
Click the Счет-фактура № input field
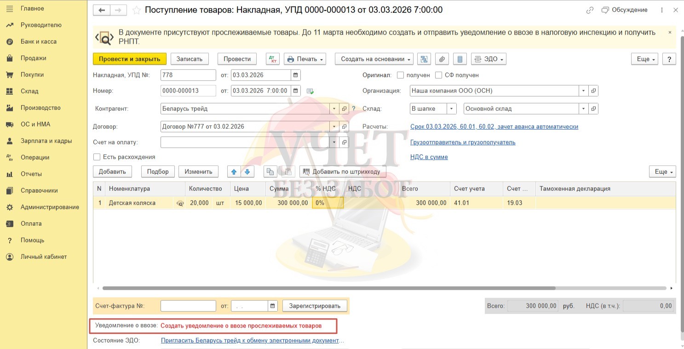188,306
